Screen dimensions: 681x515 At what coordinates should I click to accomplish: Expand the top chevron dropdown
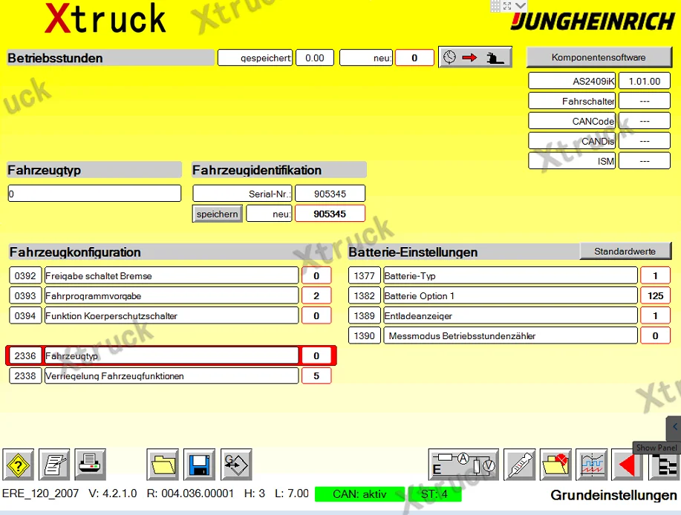pyautogui.click(x=521, y=6)
